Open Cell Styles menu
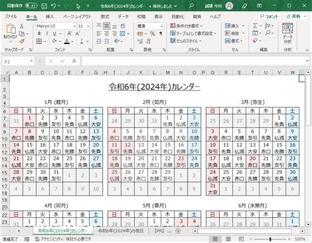This screenshot has height=243, width=312. pos(186,41)
